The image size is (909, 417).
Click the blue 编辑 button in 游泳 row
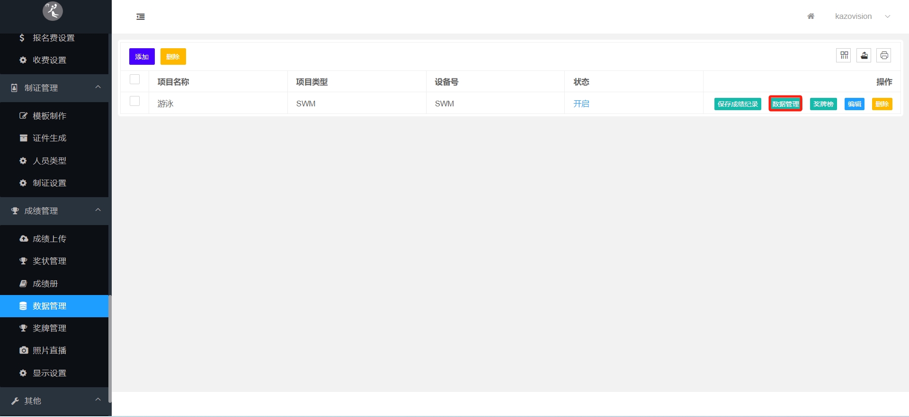[x=854, y=104]
